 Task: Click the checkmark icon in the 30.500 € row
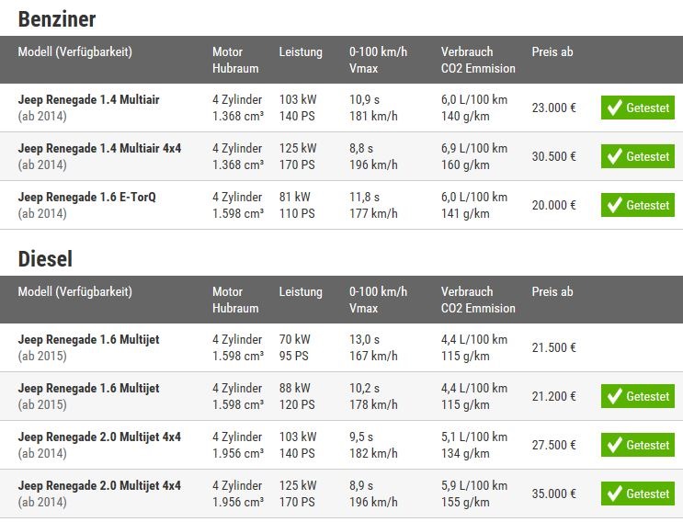(614, 157)
